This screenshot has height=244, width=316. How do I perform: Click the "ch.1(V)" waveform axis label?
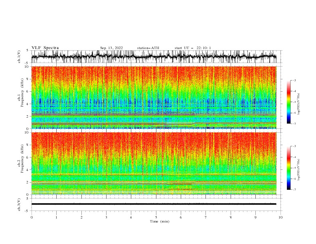[19, 57]
